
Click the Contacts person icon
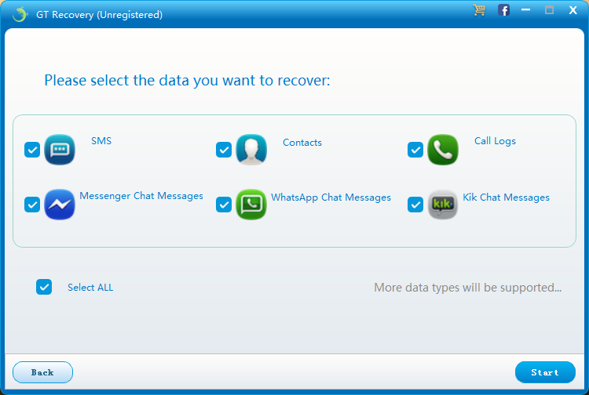coord(251,150)
